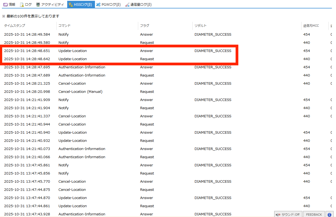Select the Update-Location row at 14:28:48.651

click(x=73, y=51)
